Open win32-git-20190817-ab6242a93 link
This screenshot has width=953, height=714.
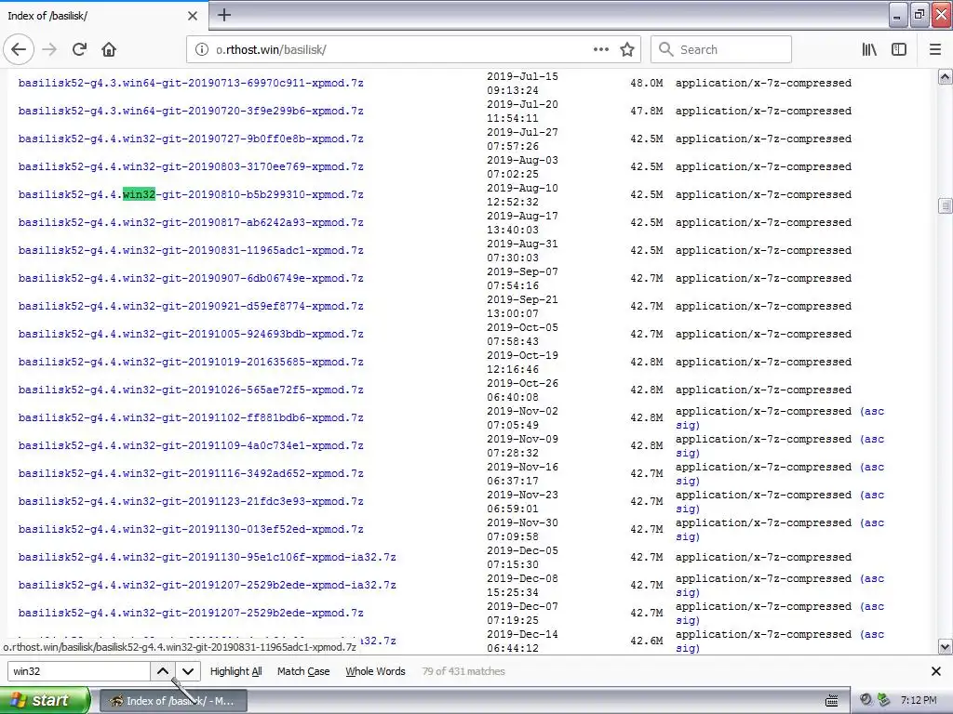[191, 223]
